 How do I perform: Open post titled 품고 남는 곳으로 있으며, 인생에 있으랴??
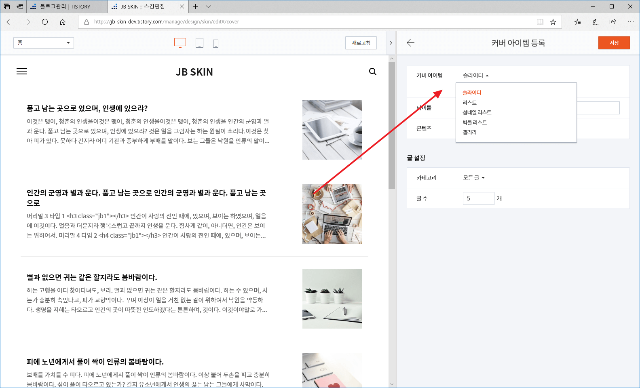[87, 108]
